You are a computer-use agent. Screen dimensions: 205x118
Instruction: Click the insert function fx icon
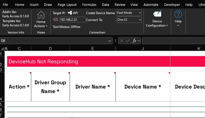point(134,41)
